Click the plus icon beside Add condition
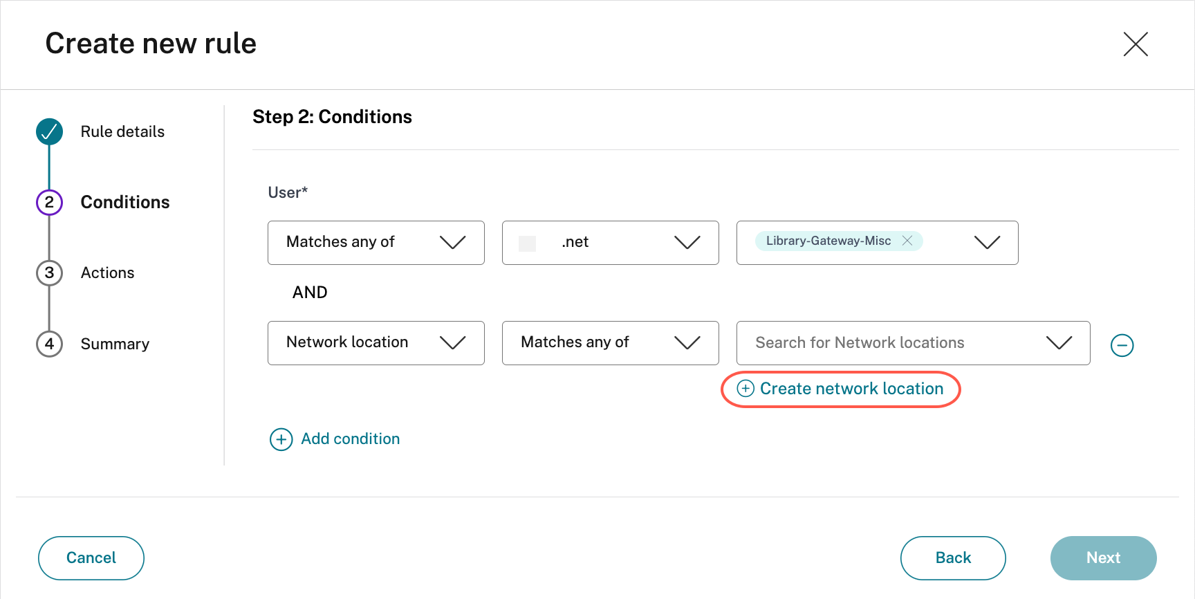1195x599 pixels. tap(281, 439)
